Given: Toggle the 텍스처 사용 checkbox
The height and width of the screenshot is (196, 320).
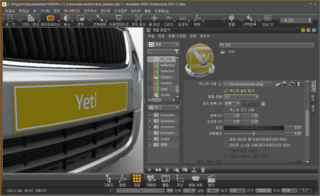Looking at the screenshot, I should [x=220, y=84].
